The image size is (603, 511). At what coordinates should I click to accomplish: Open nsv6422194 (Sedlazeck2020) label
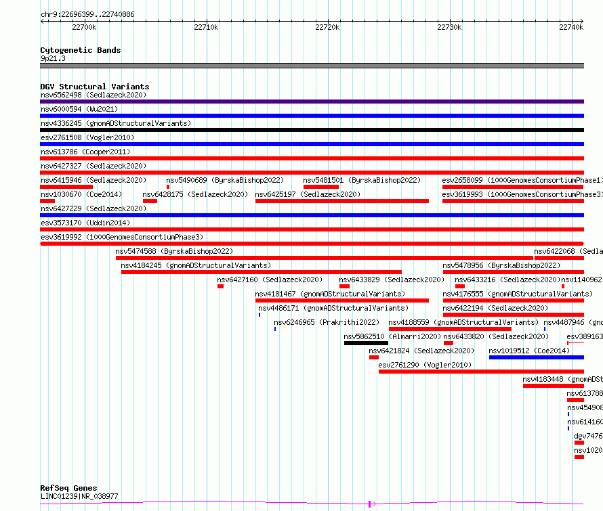pyautogui.click(x=495, y=308)
